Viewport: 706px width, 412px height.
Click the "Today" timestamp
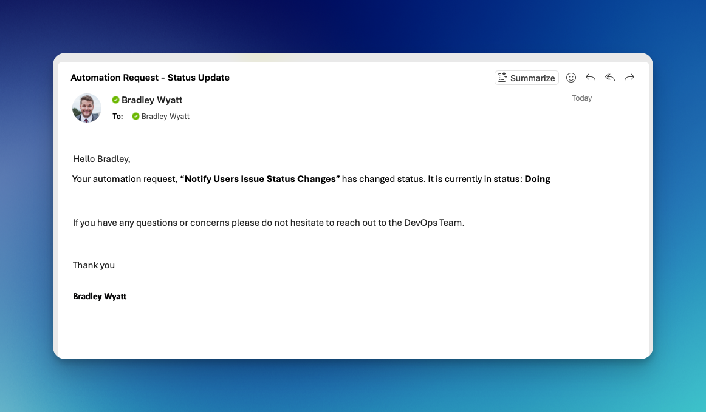[x=581, y=98]
